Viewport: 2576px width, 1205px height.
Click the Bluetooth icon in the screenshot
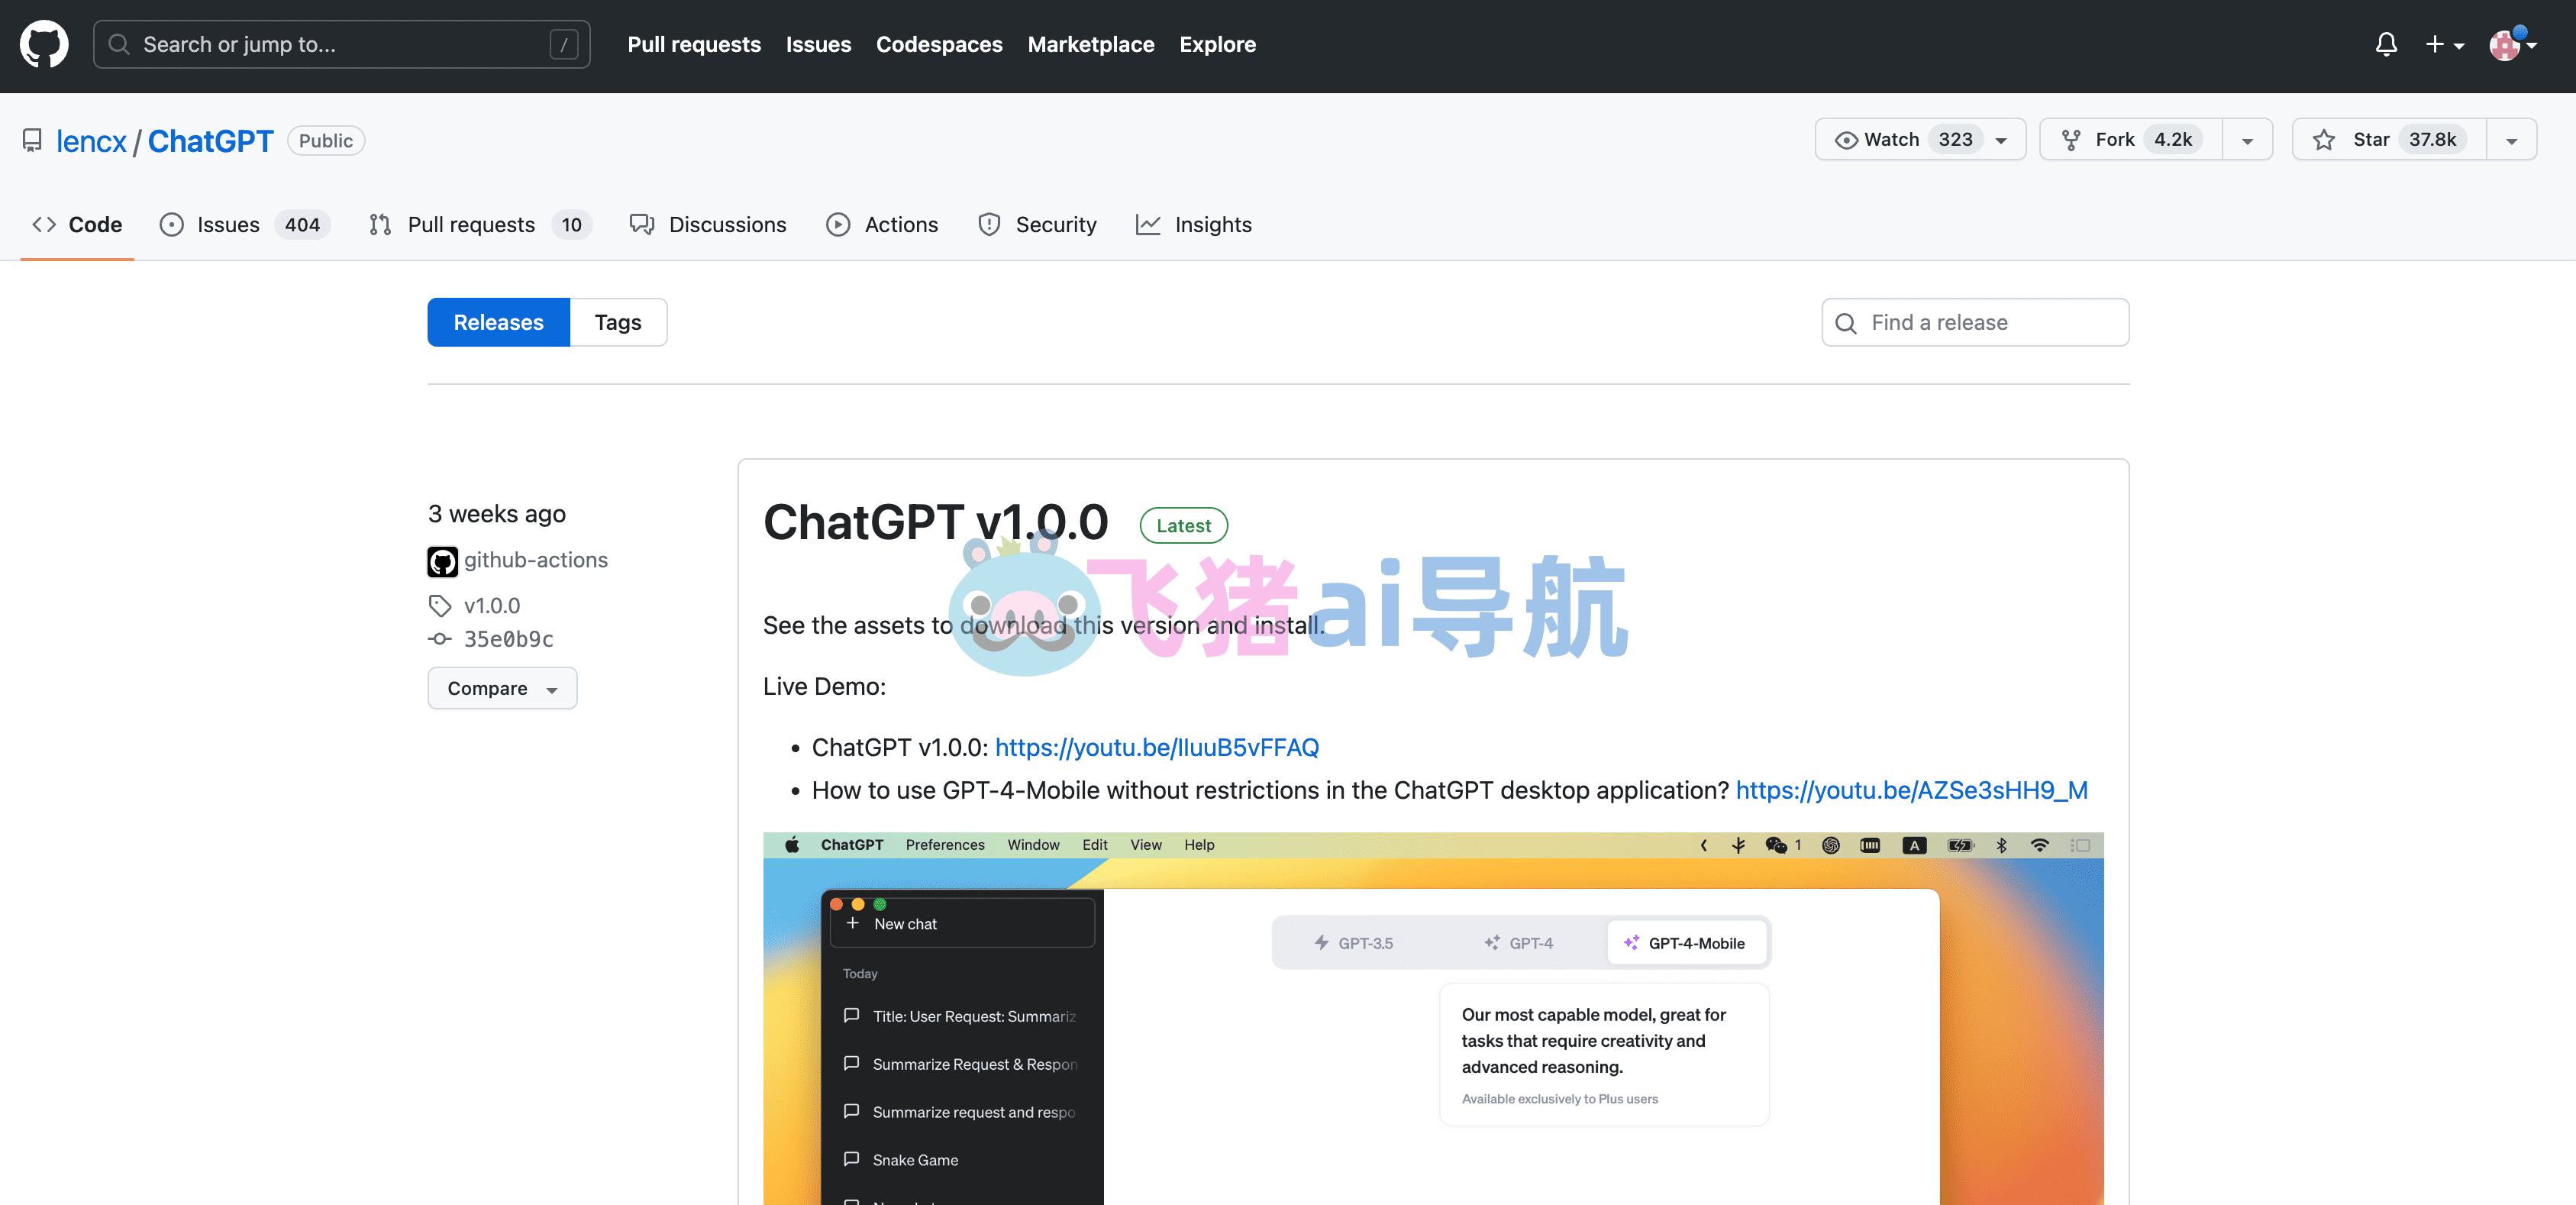tap(2001, 845)
